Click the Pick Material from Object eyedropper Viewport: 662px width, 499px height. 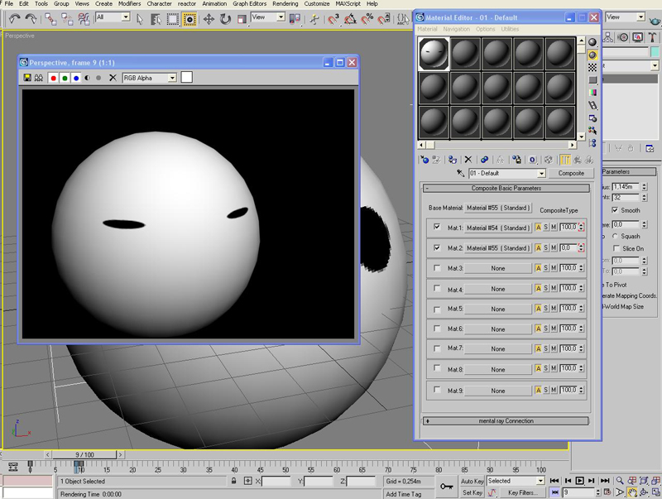461,174
